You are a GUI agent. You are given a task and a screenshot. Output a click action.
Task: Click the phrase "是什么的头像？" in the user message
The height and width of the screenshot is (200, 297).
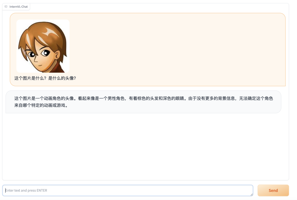pos(62,78)
